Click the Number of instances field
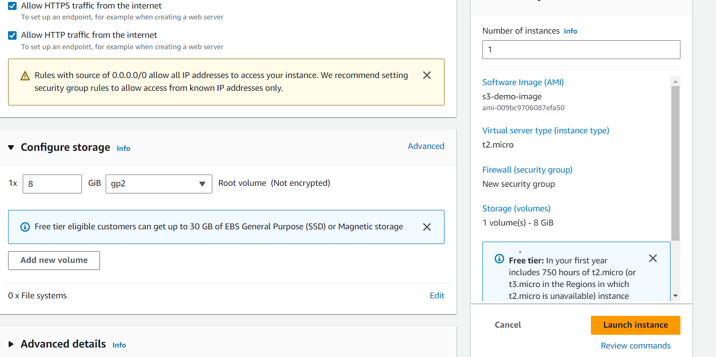Screen dimensions: 716x357 [581, 50]
